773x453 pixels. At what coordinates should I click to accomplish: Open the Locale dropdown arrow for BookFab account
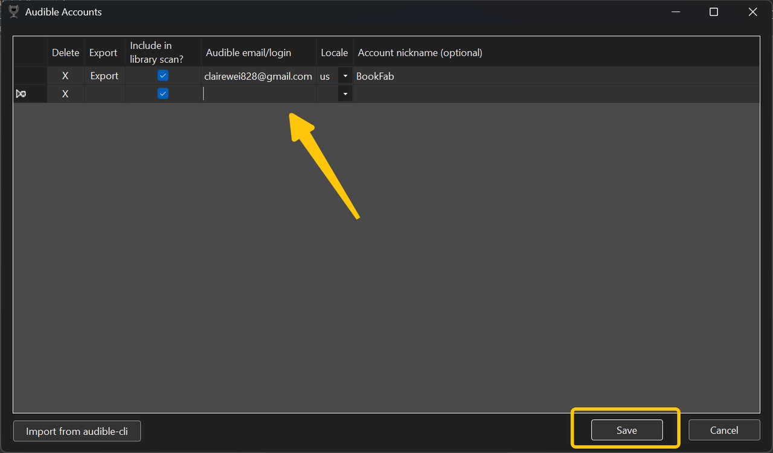pyautogui.click(x=345, y=76)
